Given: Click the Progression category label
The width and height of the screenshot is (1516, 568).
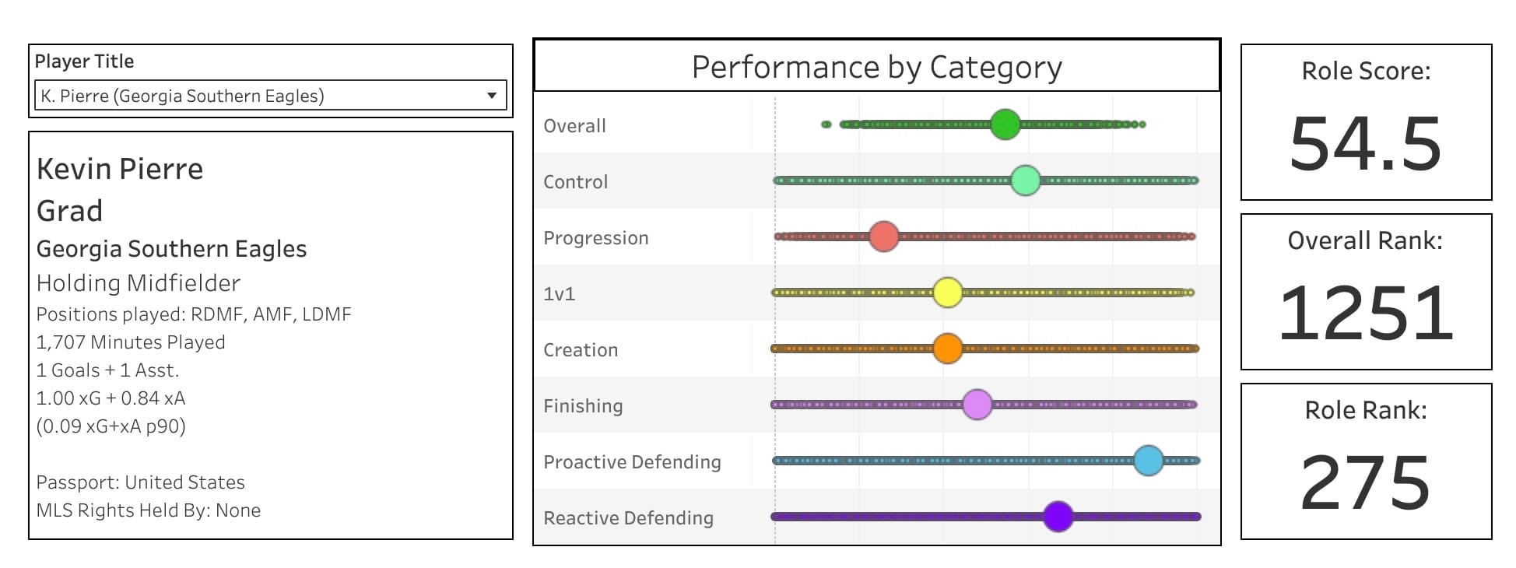Looking at the screenshot, I should pos(595,238).
